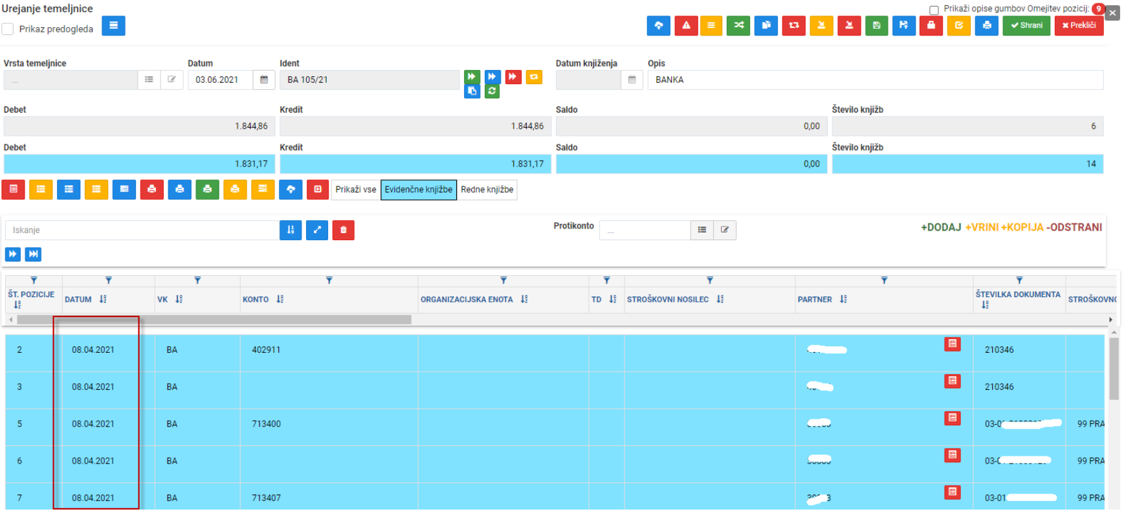Click the red printer icon in second toolbar
The width and height of the screenshot is (1126, 516).
pos(152,189)
